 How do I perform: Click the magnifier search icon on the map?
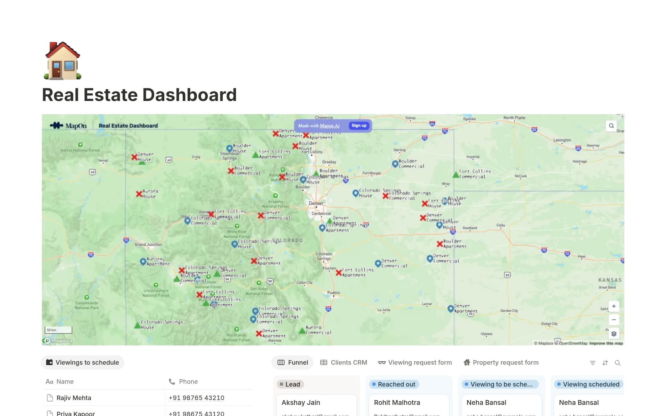point(611,126)
